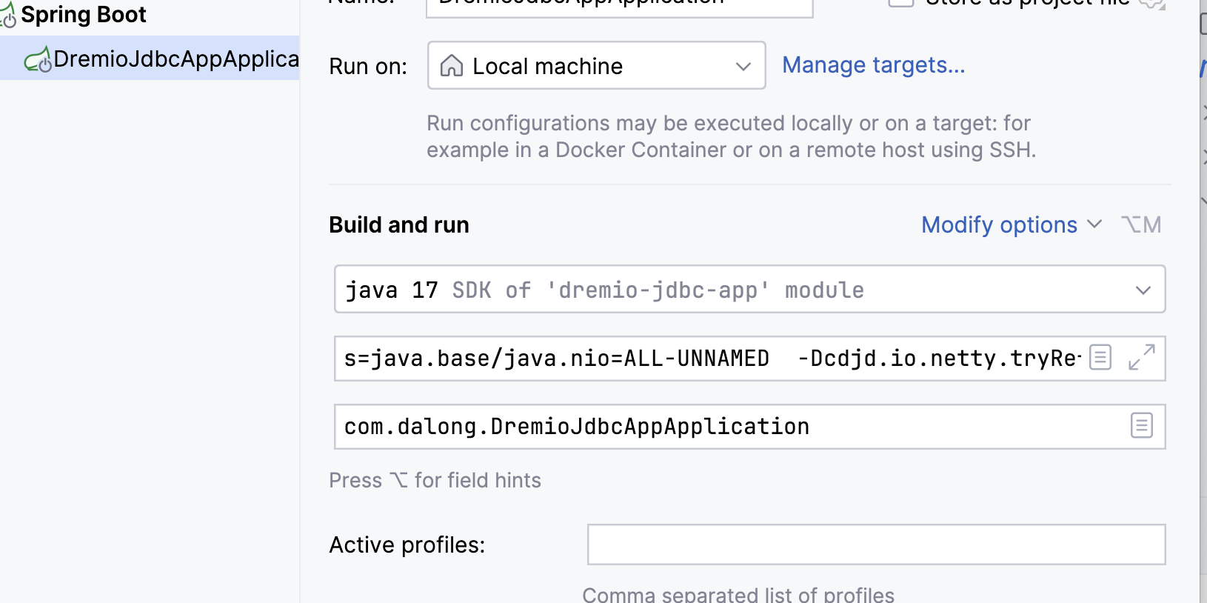Focus the main class field com.dalong.DremioJdbcAppApplication

pyautogui.click(x=749, y=427)
